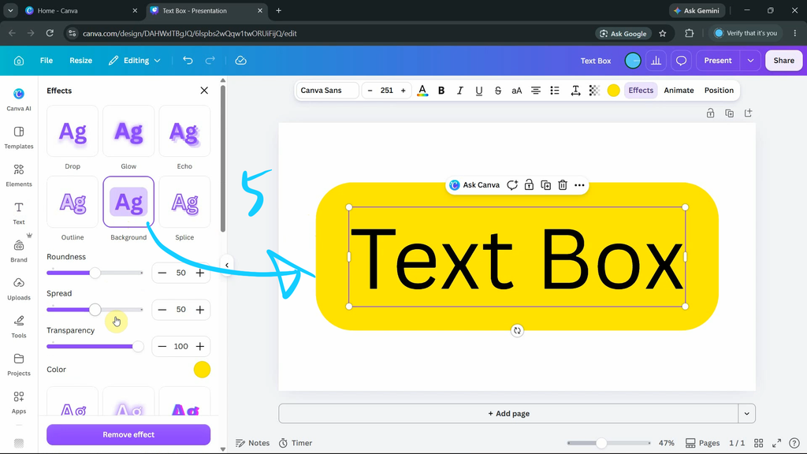Open the Projects sidebar panel
Image resolution: width=807 pixels, height=454 pixels.
click(19, 364)
